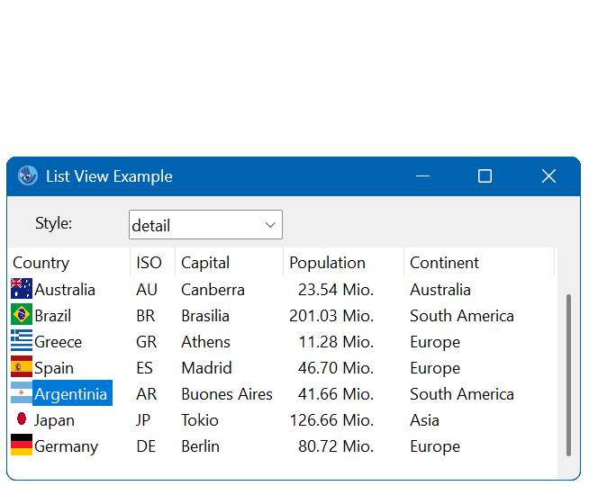Click ISO code AU

pyautogui.click(x=147, y=290)
